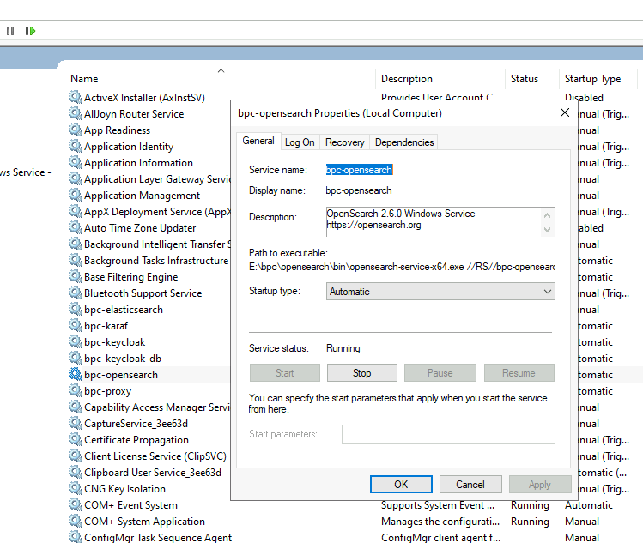Switch to the Log On tab
The width and height of the screenshot is (643, 543).
[300, 142]
